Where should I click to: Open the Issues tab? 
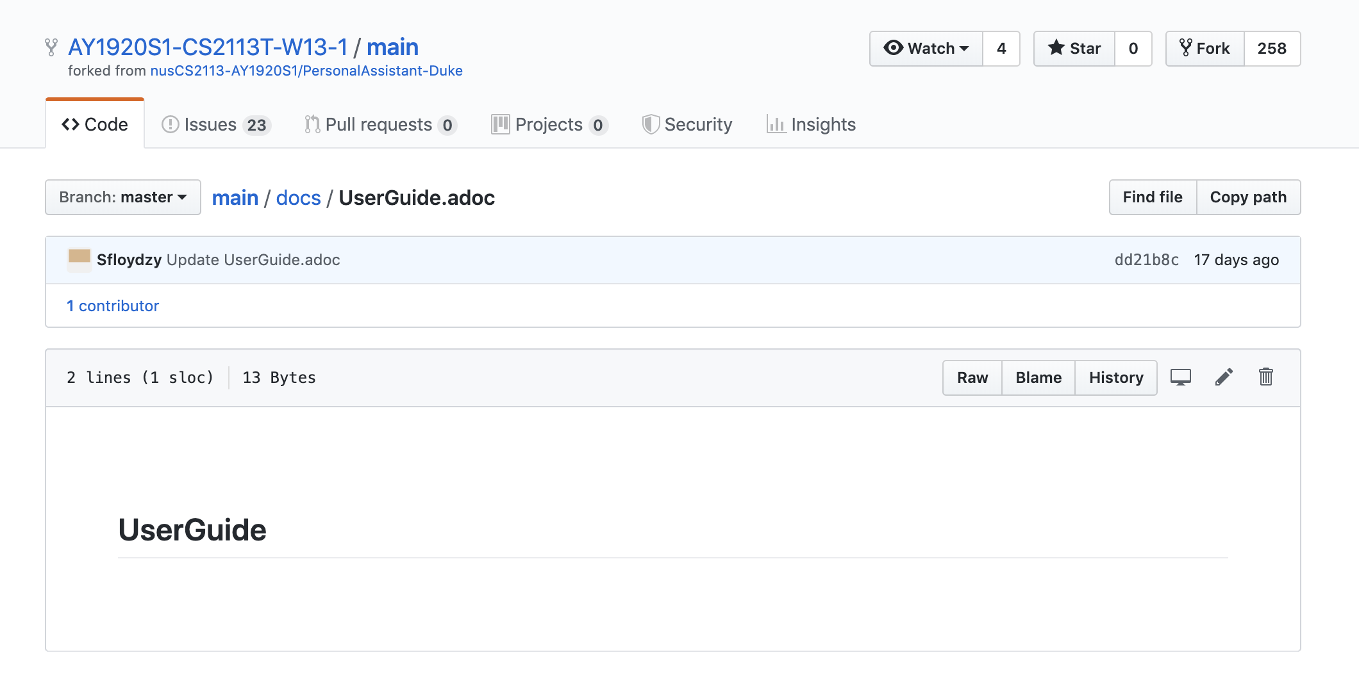click(216, 124)
